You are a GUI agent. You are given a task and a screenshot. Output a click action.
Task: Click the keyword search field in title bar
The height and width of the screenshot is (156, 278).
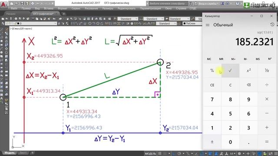pyautogui.click(x=168, y=3)
